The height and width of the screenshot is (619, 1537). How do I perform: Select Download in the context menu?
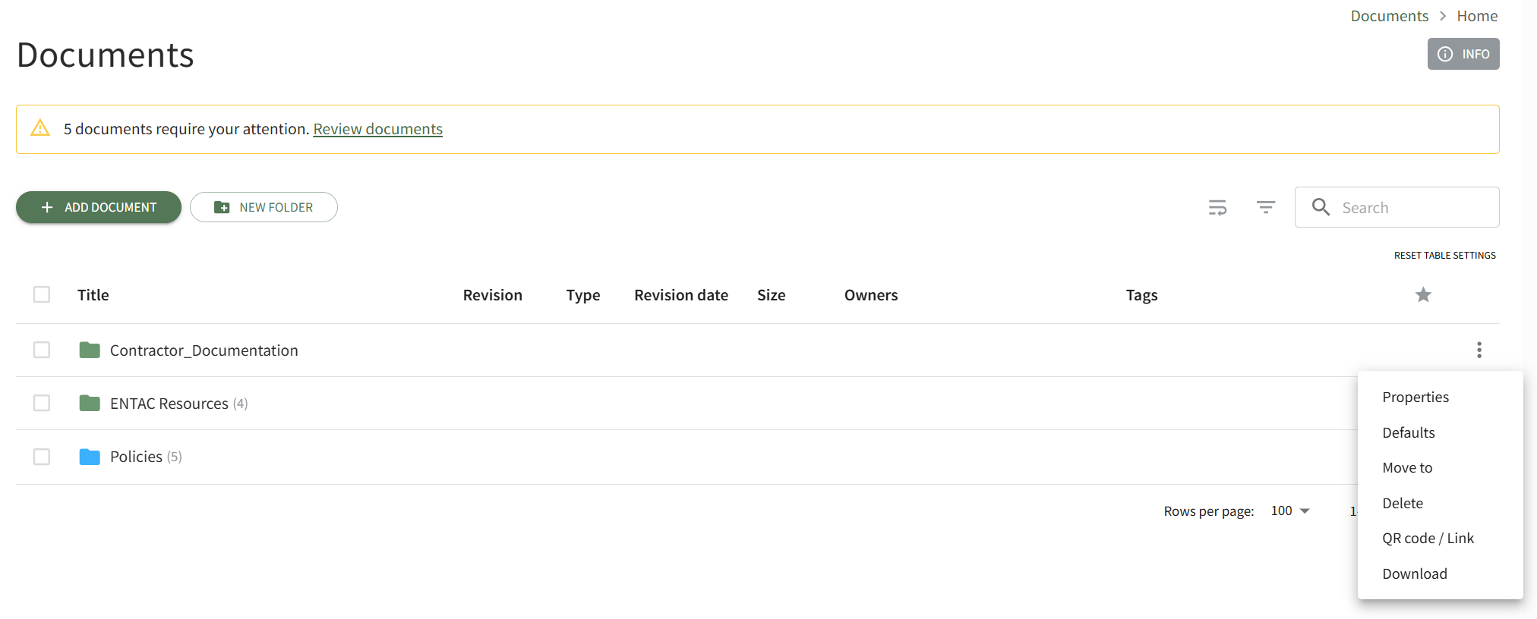pyautogui.click(x=1440, y=573)
